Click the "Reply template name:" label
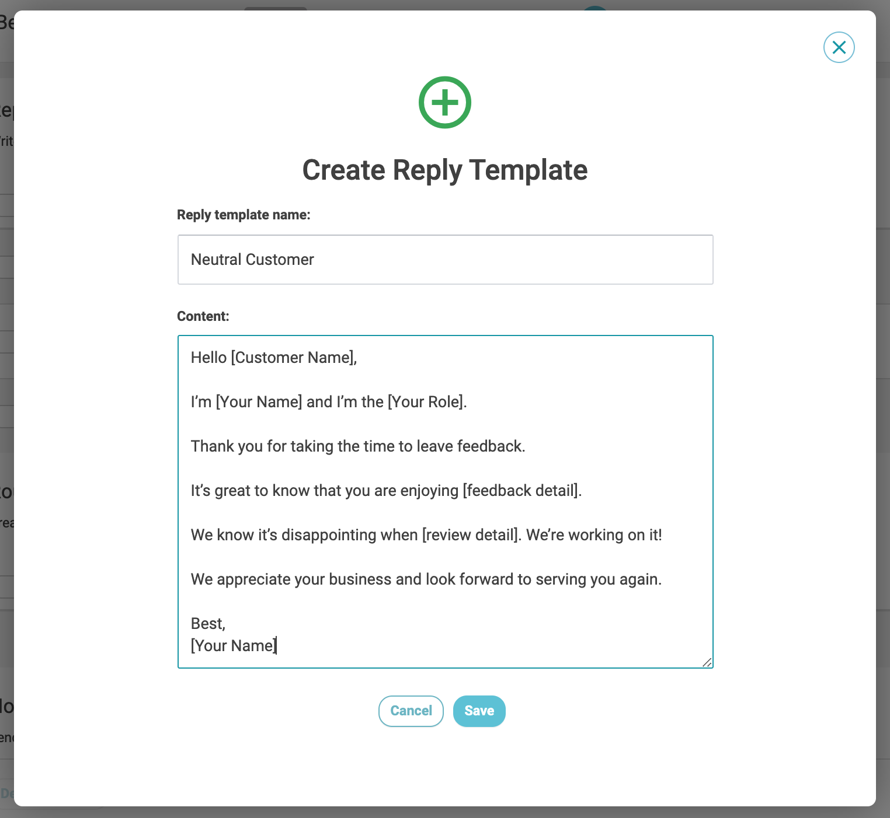 click(244, 215)
